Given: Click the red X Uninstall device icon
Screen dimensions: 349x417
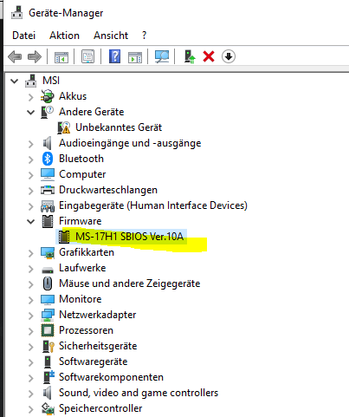Looking at the screenshot, I should (x=209, y=56).
